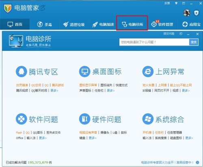Click the IE报错 link
Screen dimensions: 203x167
click(147, 91)
